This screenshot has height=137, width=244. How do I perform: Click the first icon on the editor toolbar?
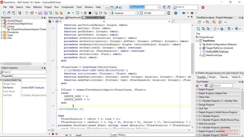coord(50,21)
